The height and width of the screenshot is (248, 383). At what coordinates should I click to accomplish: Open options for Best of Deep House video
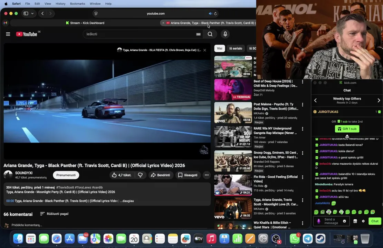coord(303,82)
